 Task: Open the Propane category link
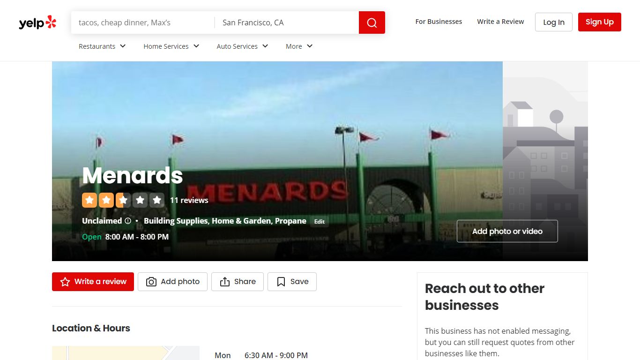(290, 221)
